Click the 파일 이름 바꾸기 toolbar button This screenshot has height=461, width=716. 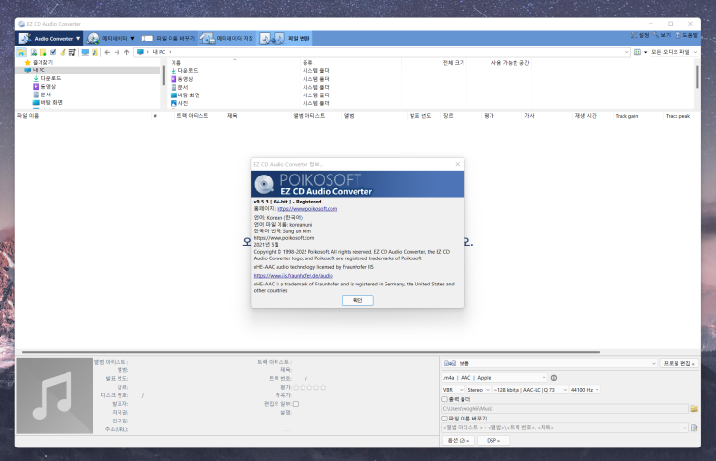pyautogui.click(x=168, y=39)
